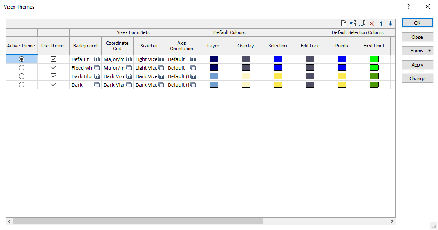
Task: Open Axis Orientation form set picker in Fixed wh row
Action: [193, 68]
